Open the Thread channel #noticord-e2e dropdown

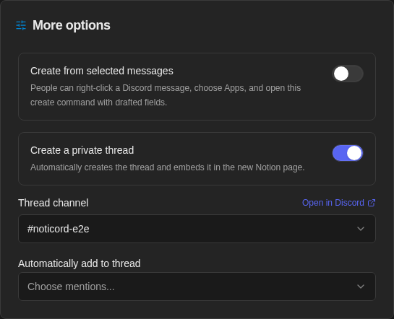point(197,229)
